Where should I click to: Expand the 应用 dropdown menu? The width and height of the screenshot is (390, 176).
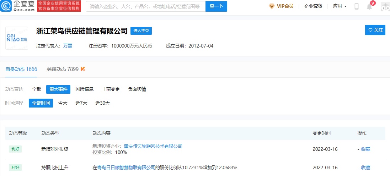(x=340, y=6)
